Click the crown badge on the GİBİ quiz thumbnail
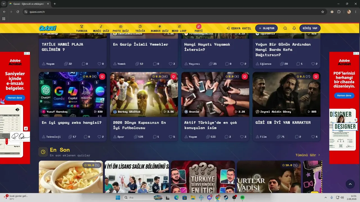Viewport: 360px width, 202px height. tap(316, 76)
